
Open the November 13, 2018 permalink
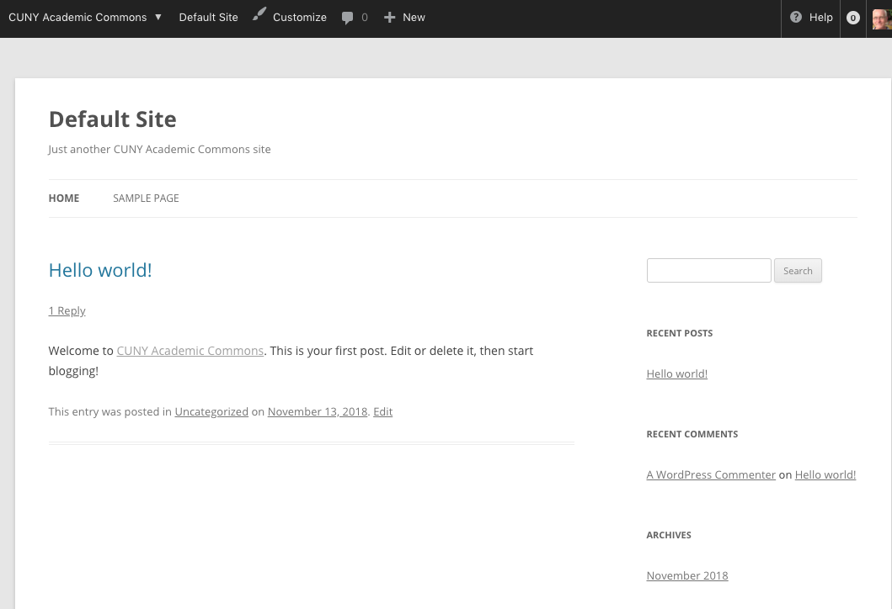pos(317,411)
